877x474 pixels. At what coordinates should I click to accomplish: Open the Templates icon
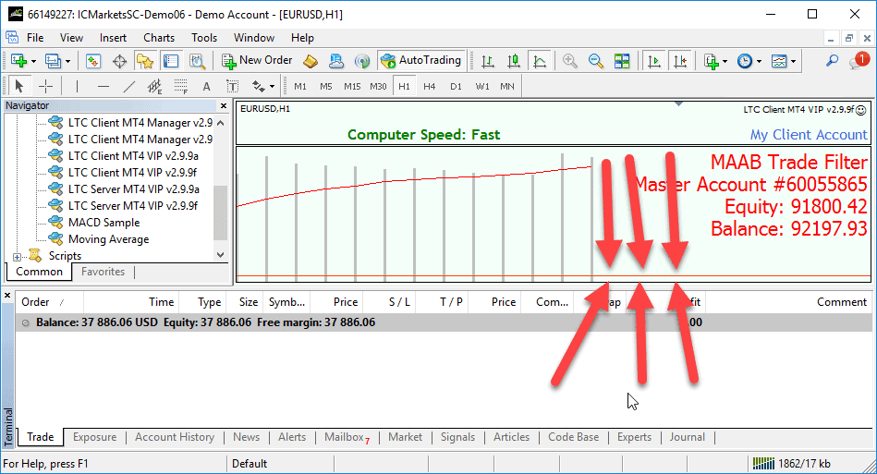pyautogui.click(x=779, y=61)
